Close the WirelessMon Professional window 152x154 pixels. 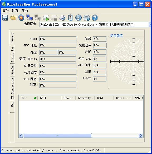[148, 4]
